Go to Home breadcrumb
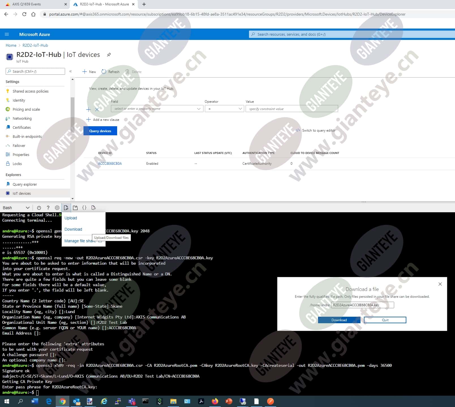The height and width of the screenshot is (407, 455). [x=11, y=45]
